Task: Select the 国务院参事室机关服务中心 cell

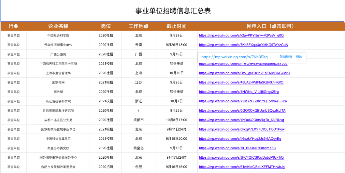Action: (x=58, y=157)
